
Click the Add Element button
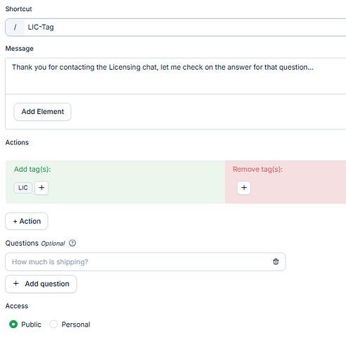(x=42, y=112)
